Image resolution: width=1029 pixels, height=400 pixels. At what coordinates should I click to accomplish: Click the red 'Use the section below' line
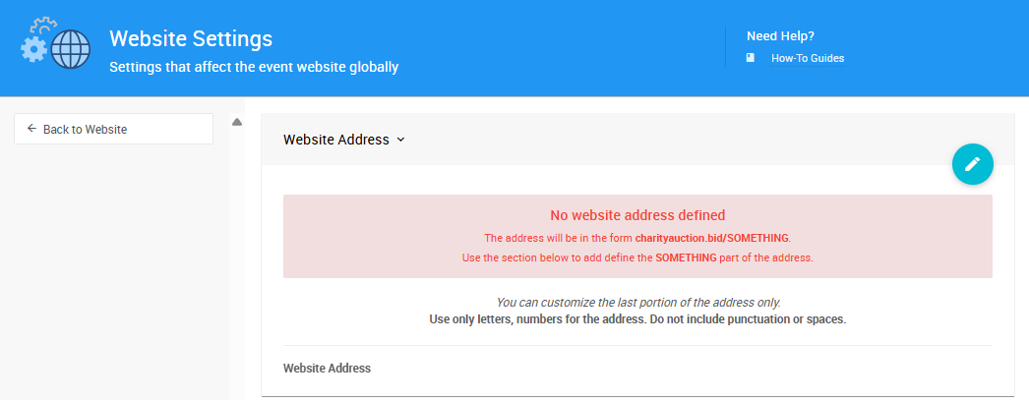pyautogui.click(x=637, y=258)
